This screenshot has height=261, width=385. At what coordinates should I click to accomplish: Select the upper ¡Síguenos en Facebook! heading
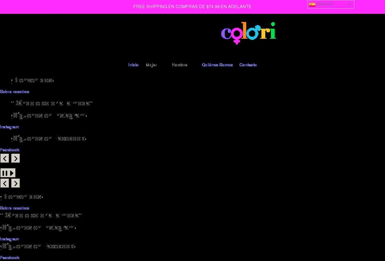click(x=48, y=139)
